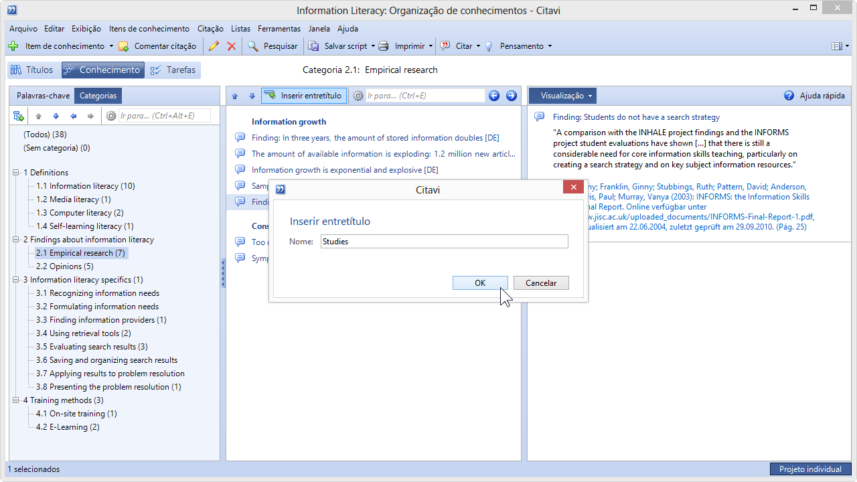Collapse the 3 Information literacy specifics node
Image resolution: width=857 pixels, height=482 pixels.
pyautogui.click(x=16, y=280)
